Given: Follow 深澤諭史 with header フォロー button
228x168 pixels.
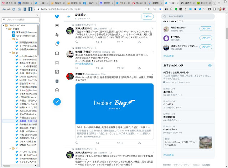Looking at the screenshot, I should (147, 17).
